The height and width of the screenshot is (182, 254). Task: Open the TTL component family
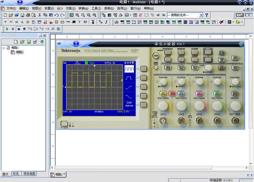coord(34,22)
